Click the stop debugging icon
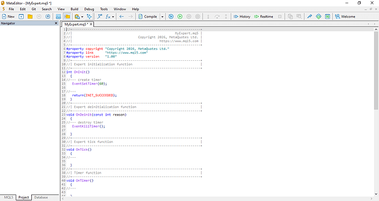 (x=198, y=16)
